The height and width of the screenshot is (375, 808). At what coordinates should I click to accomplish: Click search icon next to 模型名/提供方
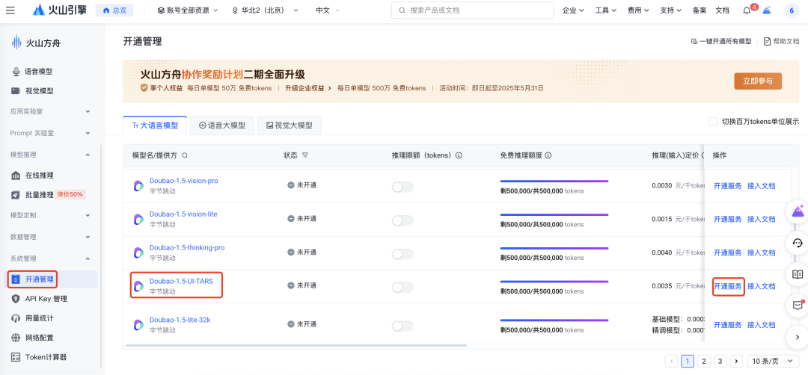coord(185,155)
